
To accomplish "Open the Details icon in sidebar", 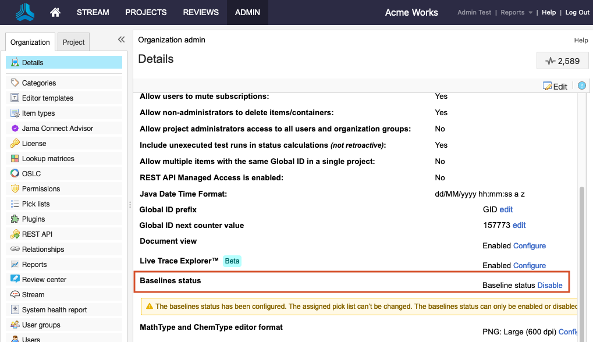I will pyautogui.click(x=15, y=62).
